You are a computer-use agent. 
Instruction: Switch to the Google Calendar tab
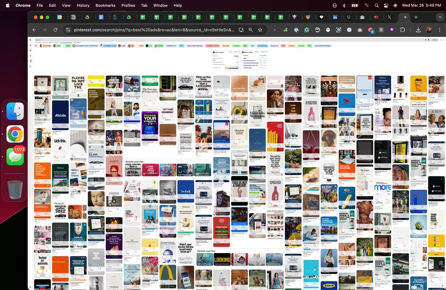click(x=60, y=17)
